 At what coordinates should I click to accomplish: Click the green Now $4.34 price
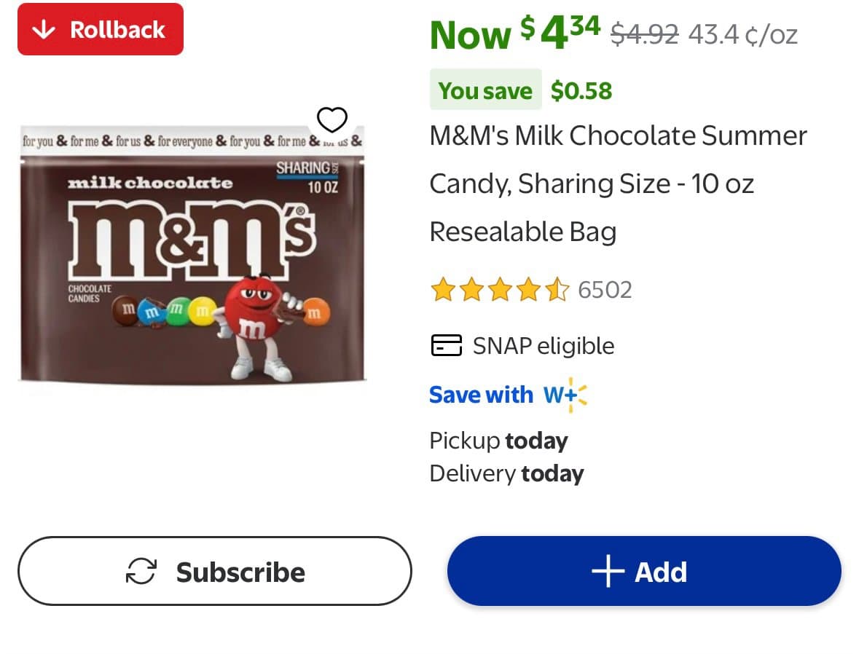coord(514,34)
